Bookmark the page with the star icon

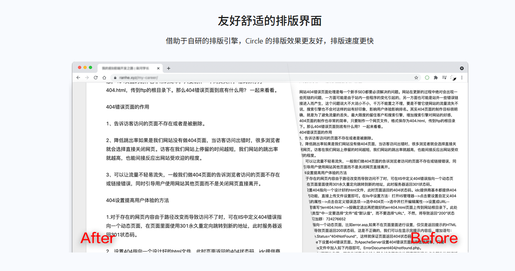pos(416,77)
